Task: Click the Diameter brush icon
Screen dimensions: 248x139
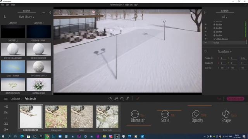Action: tap(135, 114)
